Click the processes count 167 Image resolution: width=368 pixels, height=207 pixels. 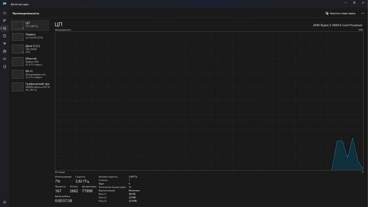[58, 191]
